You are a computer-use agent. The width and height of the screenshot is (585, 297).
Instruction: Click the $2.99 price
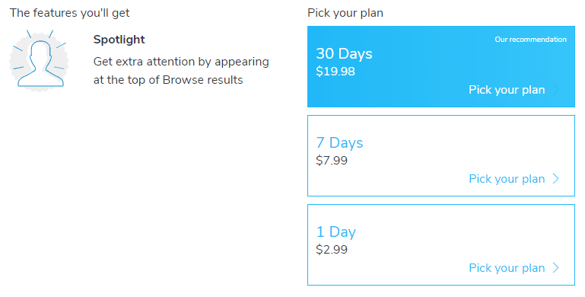click(332, 249)
